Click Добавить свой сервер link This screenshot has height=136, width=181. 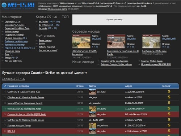pos(16,41)
